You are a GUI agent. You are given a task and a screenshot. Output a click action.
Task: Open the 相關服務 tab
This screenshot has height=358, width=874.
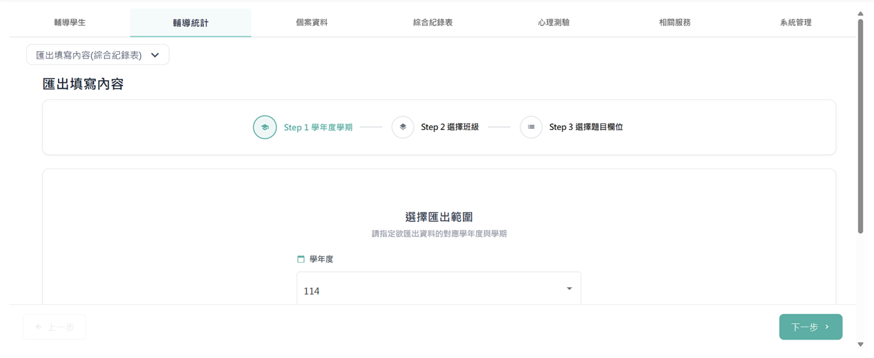point(675,22)
